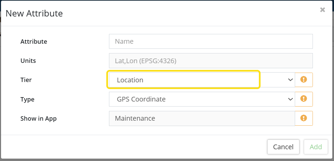Click the Attribute field label
The width and height of the screenshot is (334, 161).
tap(34, 42)
